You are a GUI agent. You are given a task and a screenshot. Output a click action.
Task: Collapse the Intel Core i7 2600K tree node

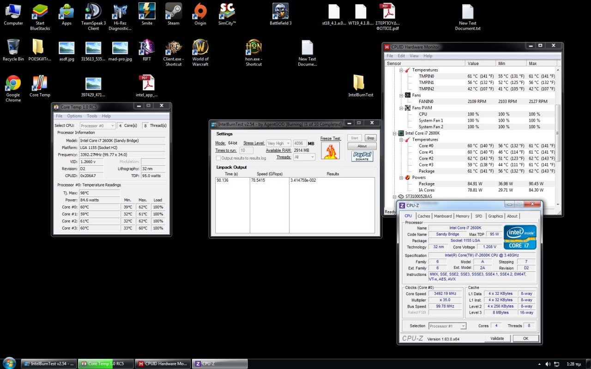click(394, 133)
